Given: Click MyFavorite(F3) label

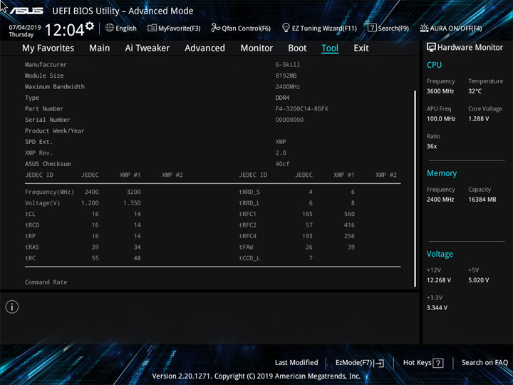Looking at the screenshot, I should point(180,29).
